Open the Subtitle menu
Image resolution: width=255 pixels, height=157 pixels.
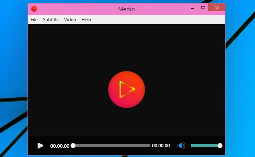coord(51,20)
